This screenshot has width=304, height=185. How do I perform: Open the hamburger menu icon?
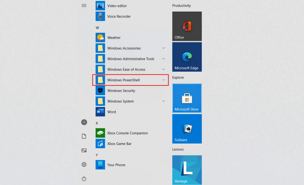click(x=84, y=6)
